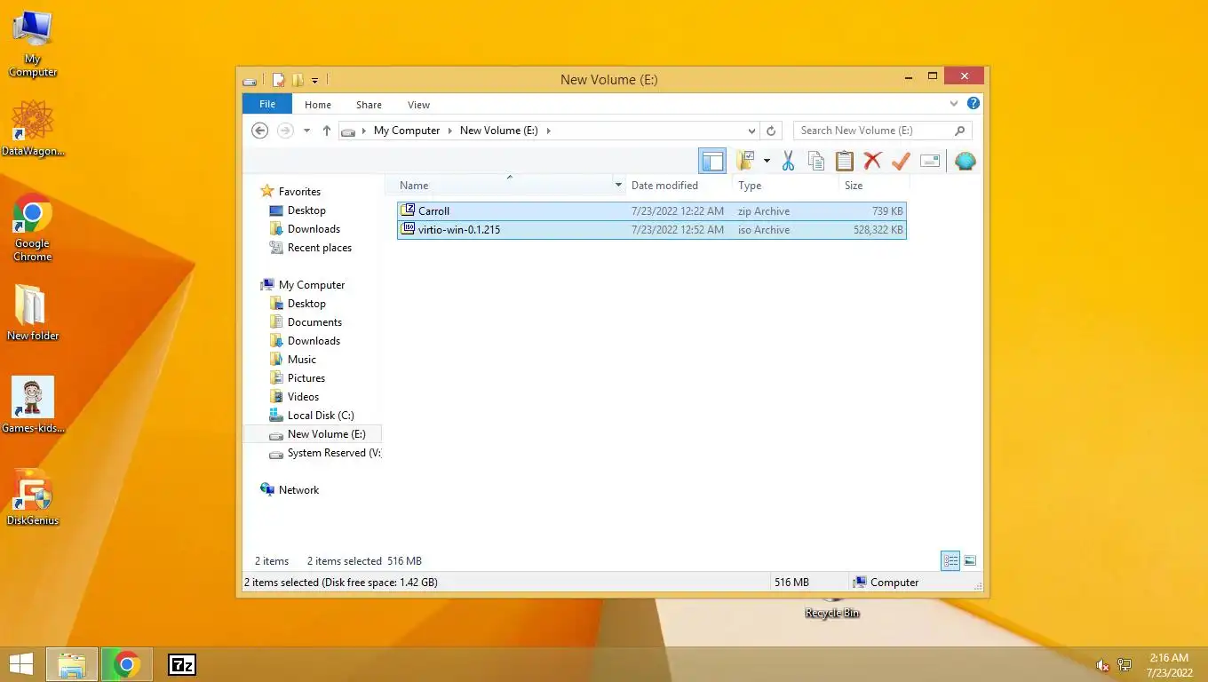Click the search magnifier icon

pos(959,131)
